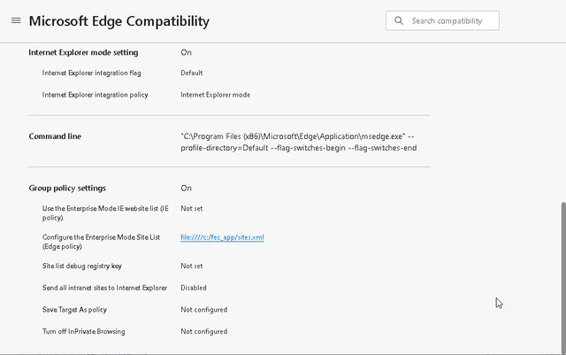Click Not set beside Enterprise Mode IE website list

[192, 209]
